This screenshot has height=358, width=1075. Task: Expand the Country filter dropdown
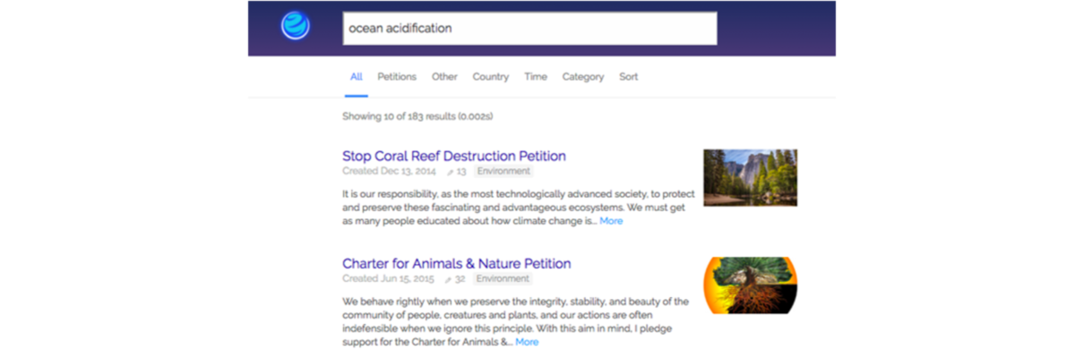(491, 77)
